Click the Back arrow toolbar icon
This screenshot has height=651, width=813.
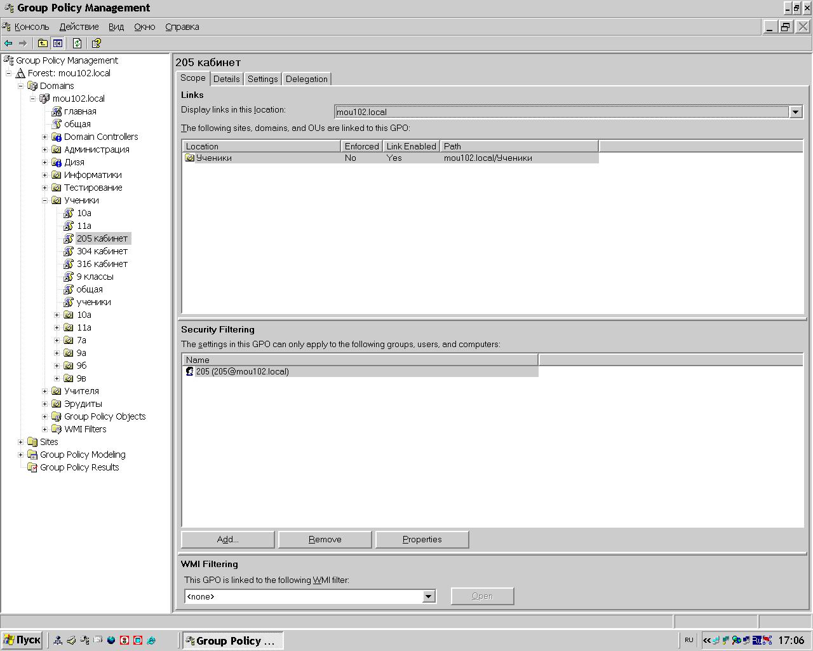point(8,43)
